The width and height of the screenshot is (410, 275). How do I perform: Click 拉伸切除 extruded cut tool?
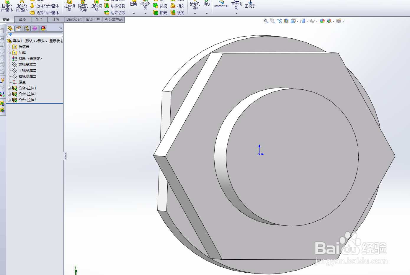coord(70,6)
